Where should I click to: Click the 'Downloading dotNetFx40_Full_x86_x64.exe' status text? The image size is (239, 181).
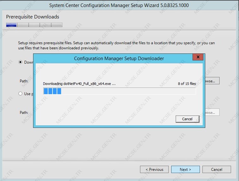(x=79, y=84)
